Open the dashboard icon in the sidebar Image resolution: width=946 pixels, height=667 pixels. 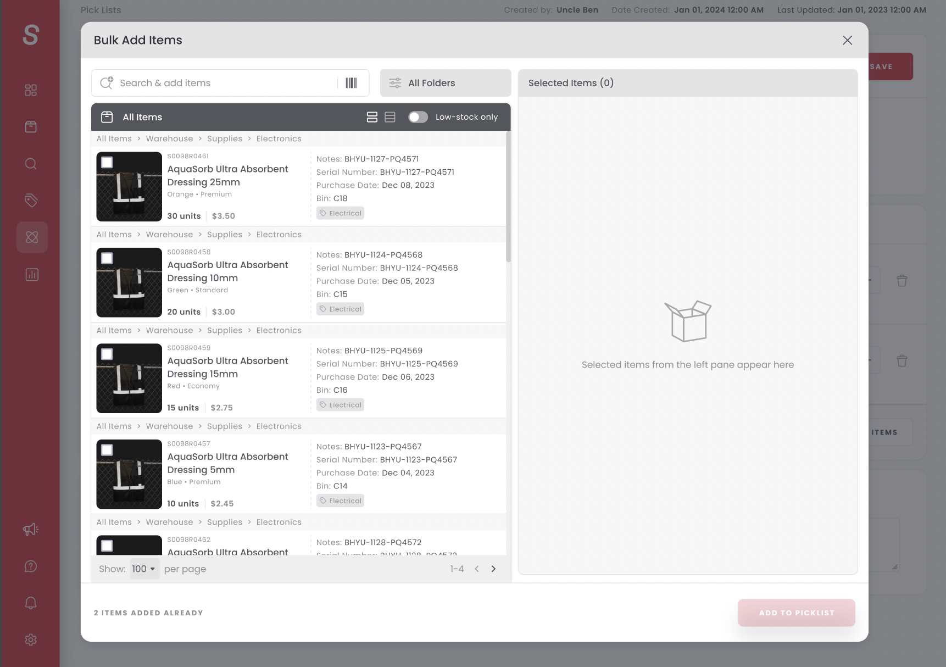point(30,90)
